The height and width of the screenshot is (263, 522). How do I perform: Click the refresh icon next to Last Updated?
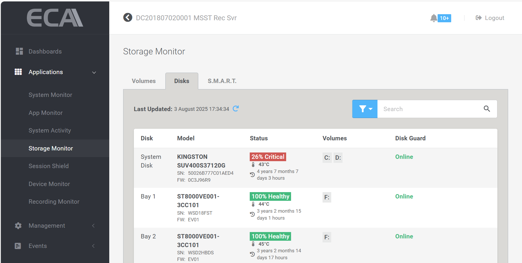[x=236, y=108]
